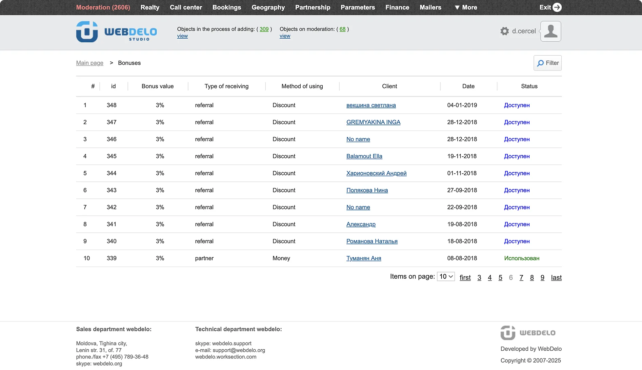The image size is (642, 370).
Task: Click the 309 objects being added link
Action: coord(264,29)
